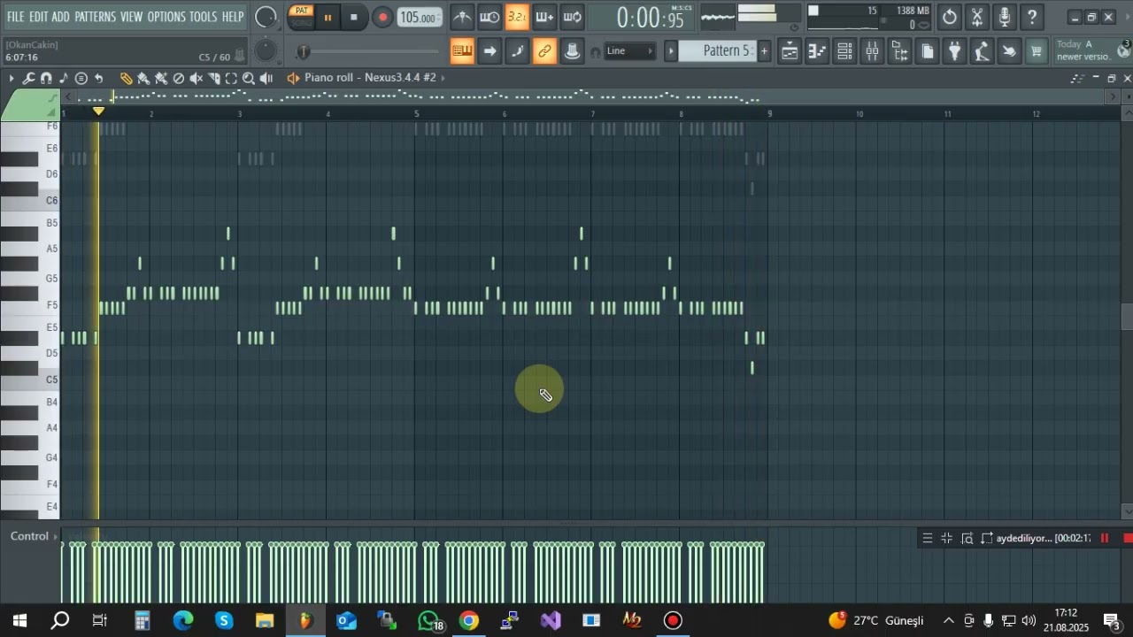
Task: Toggle auto scrolling arrow button
Action: click(489, 51)
